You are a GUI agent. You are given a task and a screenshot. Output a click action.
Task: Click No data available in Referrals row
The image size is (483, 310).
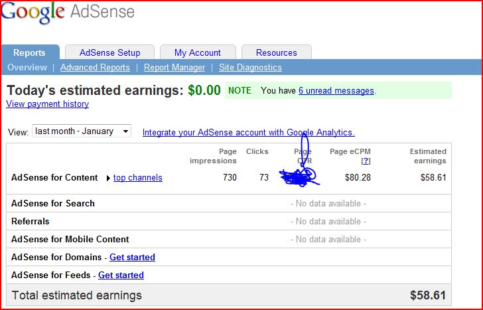[328, 221]
